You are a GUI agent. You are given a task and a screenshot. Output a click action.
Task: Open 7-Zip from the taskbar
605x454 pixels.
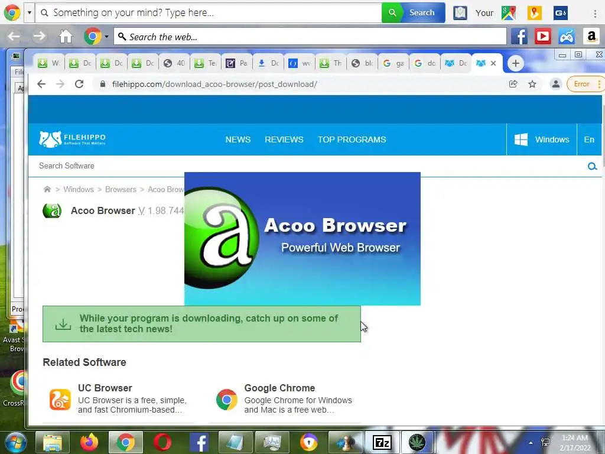click(382, 442)
